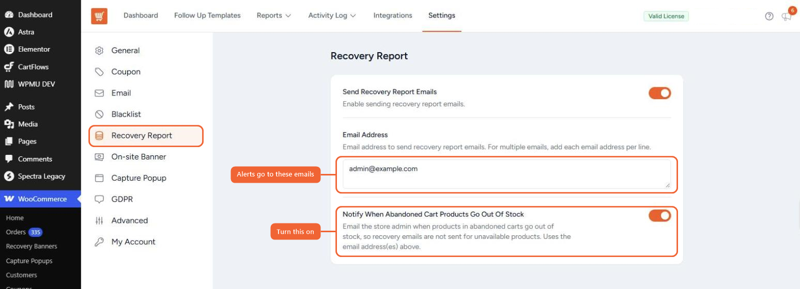This screenshot has width=800, height=289.
Task: Click the Media library icon
Action: (x=9, y=124)
